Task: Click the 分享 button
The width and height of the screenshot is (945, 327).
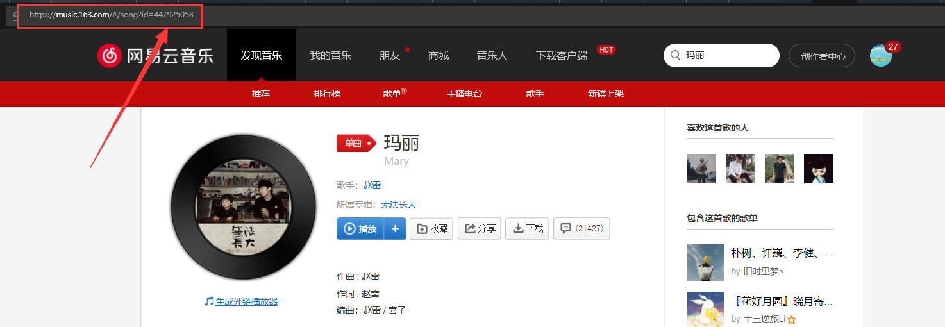Action: (480, 228)
